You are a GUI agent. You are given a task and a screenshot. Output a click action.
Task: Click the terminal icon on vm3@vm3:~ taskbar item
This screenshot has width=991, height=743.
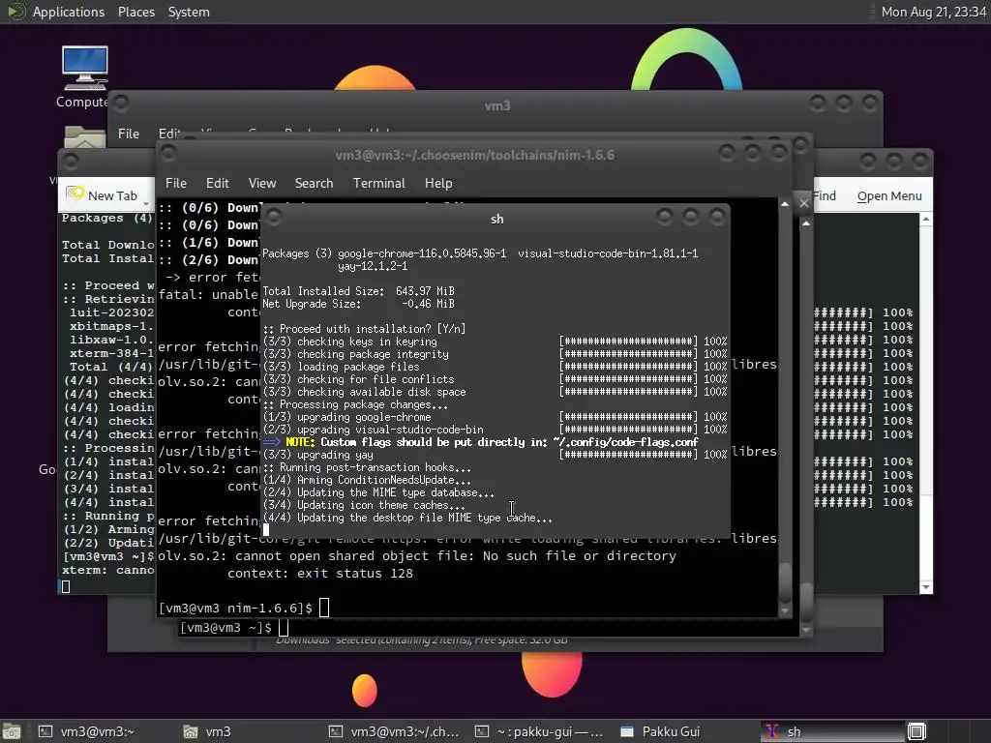pos(45,731)
